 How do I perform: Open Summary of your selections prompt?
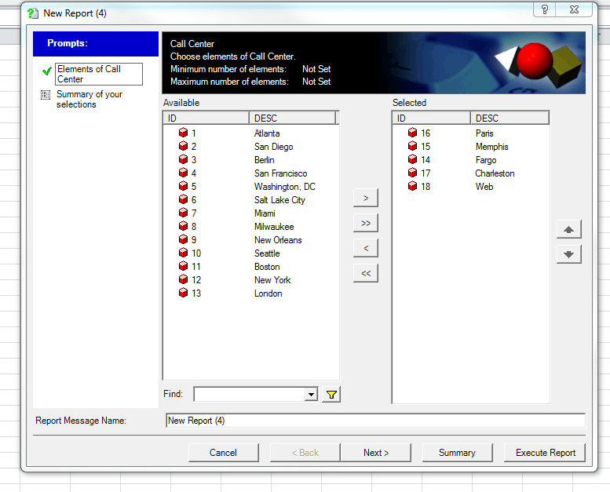click(x=89, y=99)
